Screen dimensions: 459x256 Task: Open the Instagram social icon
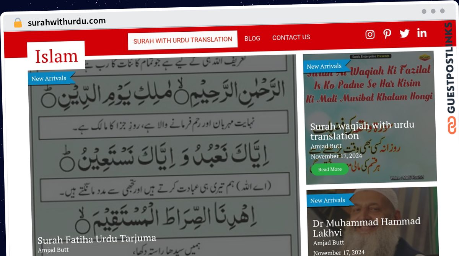[370, 34]
